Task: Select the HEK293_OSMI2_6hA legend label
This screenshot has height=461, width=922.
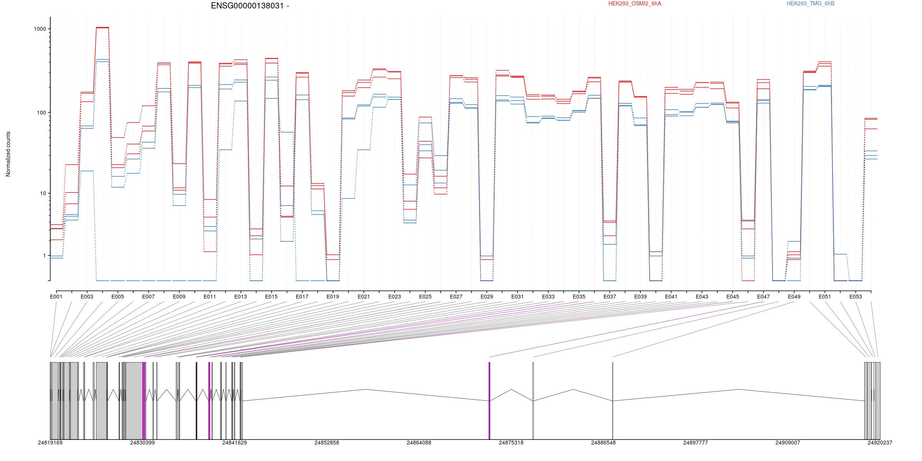Action: click(635, 3)
